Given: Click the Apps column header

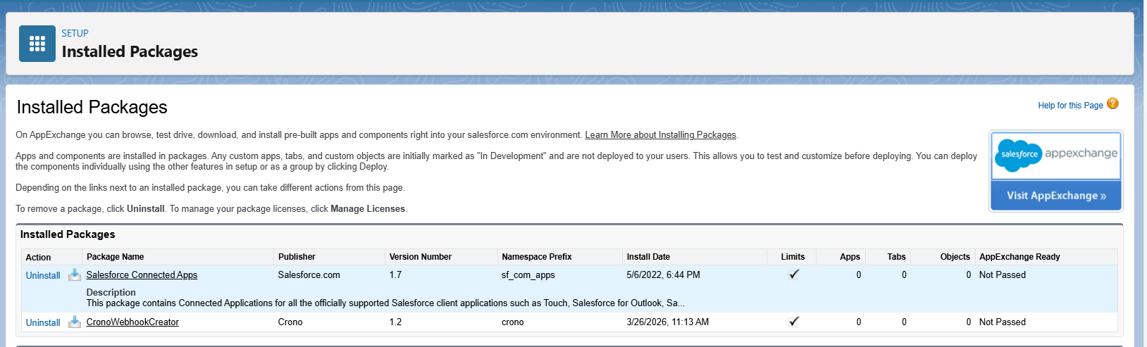Looking at the screenshot, I should [850, 257].
